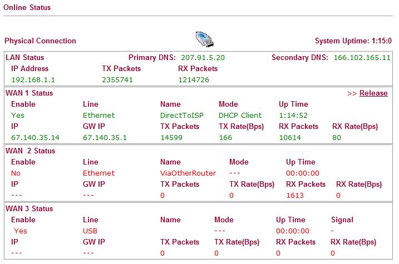Click the Online Status heading

27,7
